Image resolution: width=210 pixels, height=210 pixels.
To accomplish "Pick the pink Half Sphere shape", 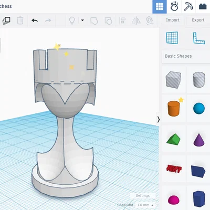I will [174, 200].
